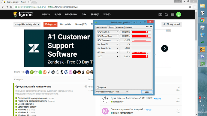This screenshot has width=207, height=116.
Task: Click the browser address bar URL
Action: 63,7
